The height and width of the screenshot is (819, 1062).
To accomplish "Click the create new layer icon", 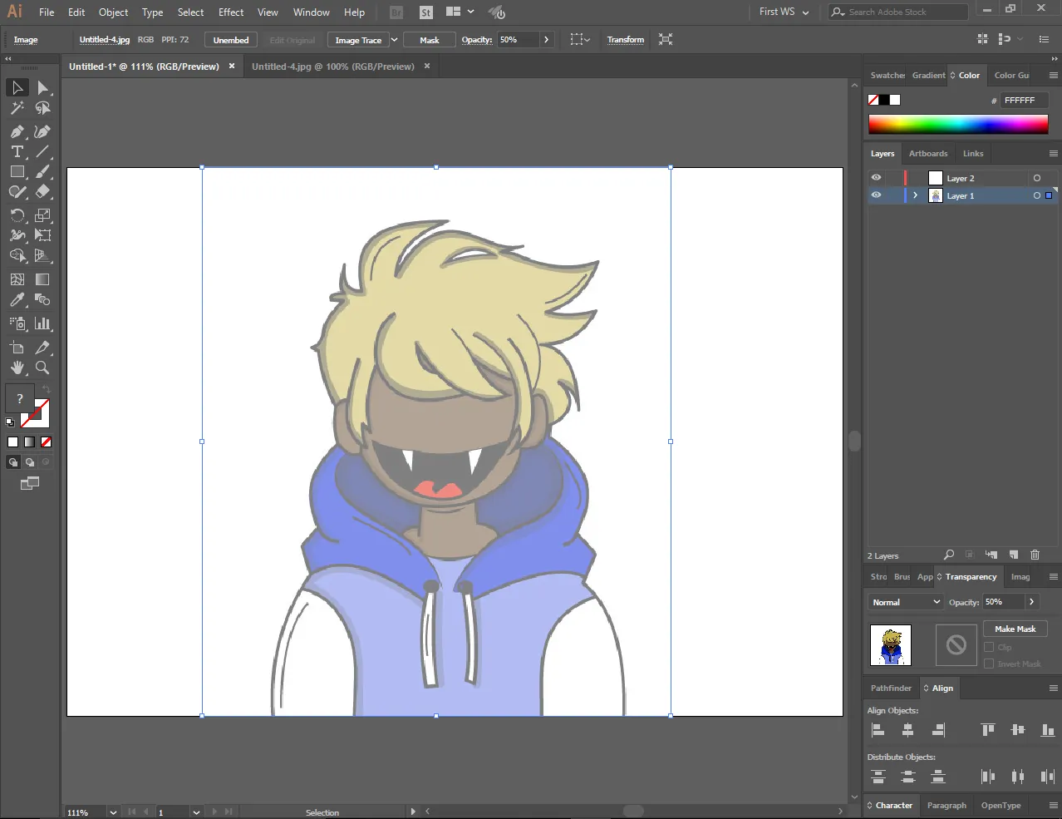I will (x=1013, y=555).
